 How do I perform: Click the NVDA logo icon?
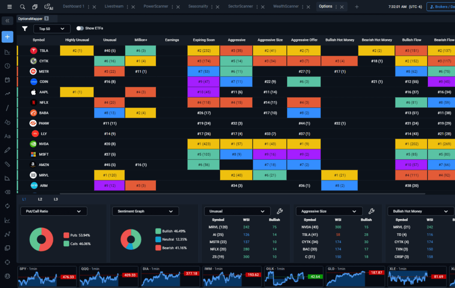(33, 144)
